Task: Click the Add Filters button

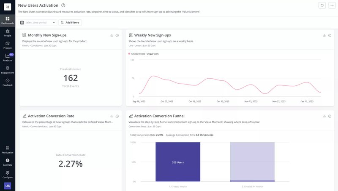Action: click(70, 22)
